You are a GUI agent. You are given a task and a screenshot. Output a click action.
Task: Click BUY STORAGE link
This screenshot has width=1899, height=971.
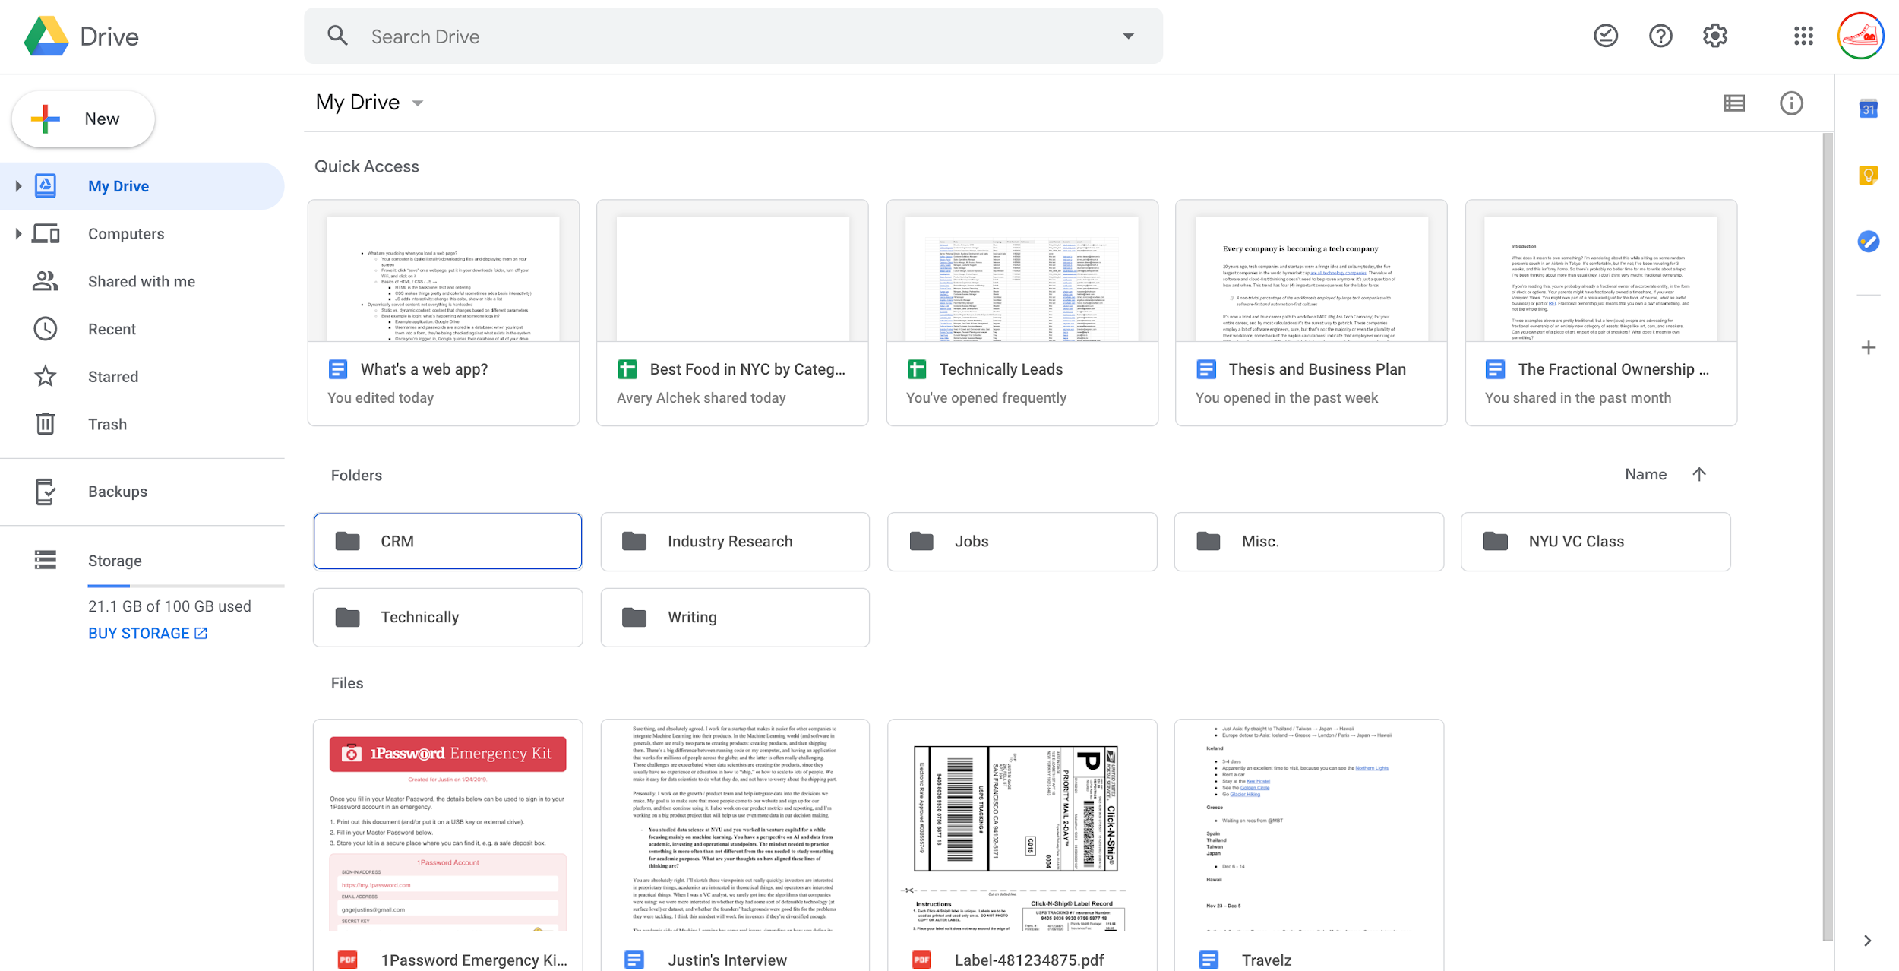(x=146, y=633)
